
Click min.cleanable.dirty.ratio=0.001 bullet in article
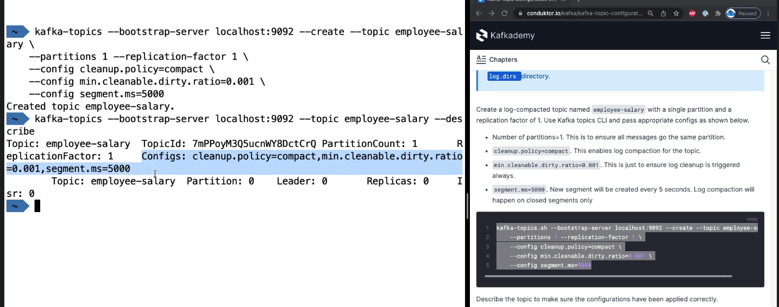[546, 165]
